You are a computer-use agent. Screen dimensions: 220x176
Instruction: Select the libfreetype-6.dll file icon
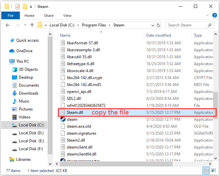(x=63, y=64)
